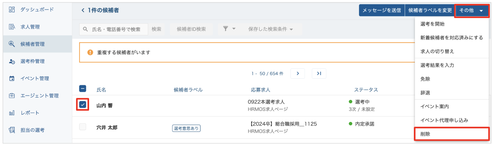Click the Dashboard grid icon in sidebar
493x146 pixels.
12,10
